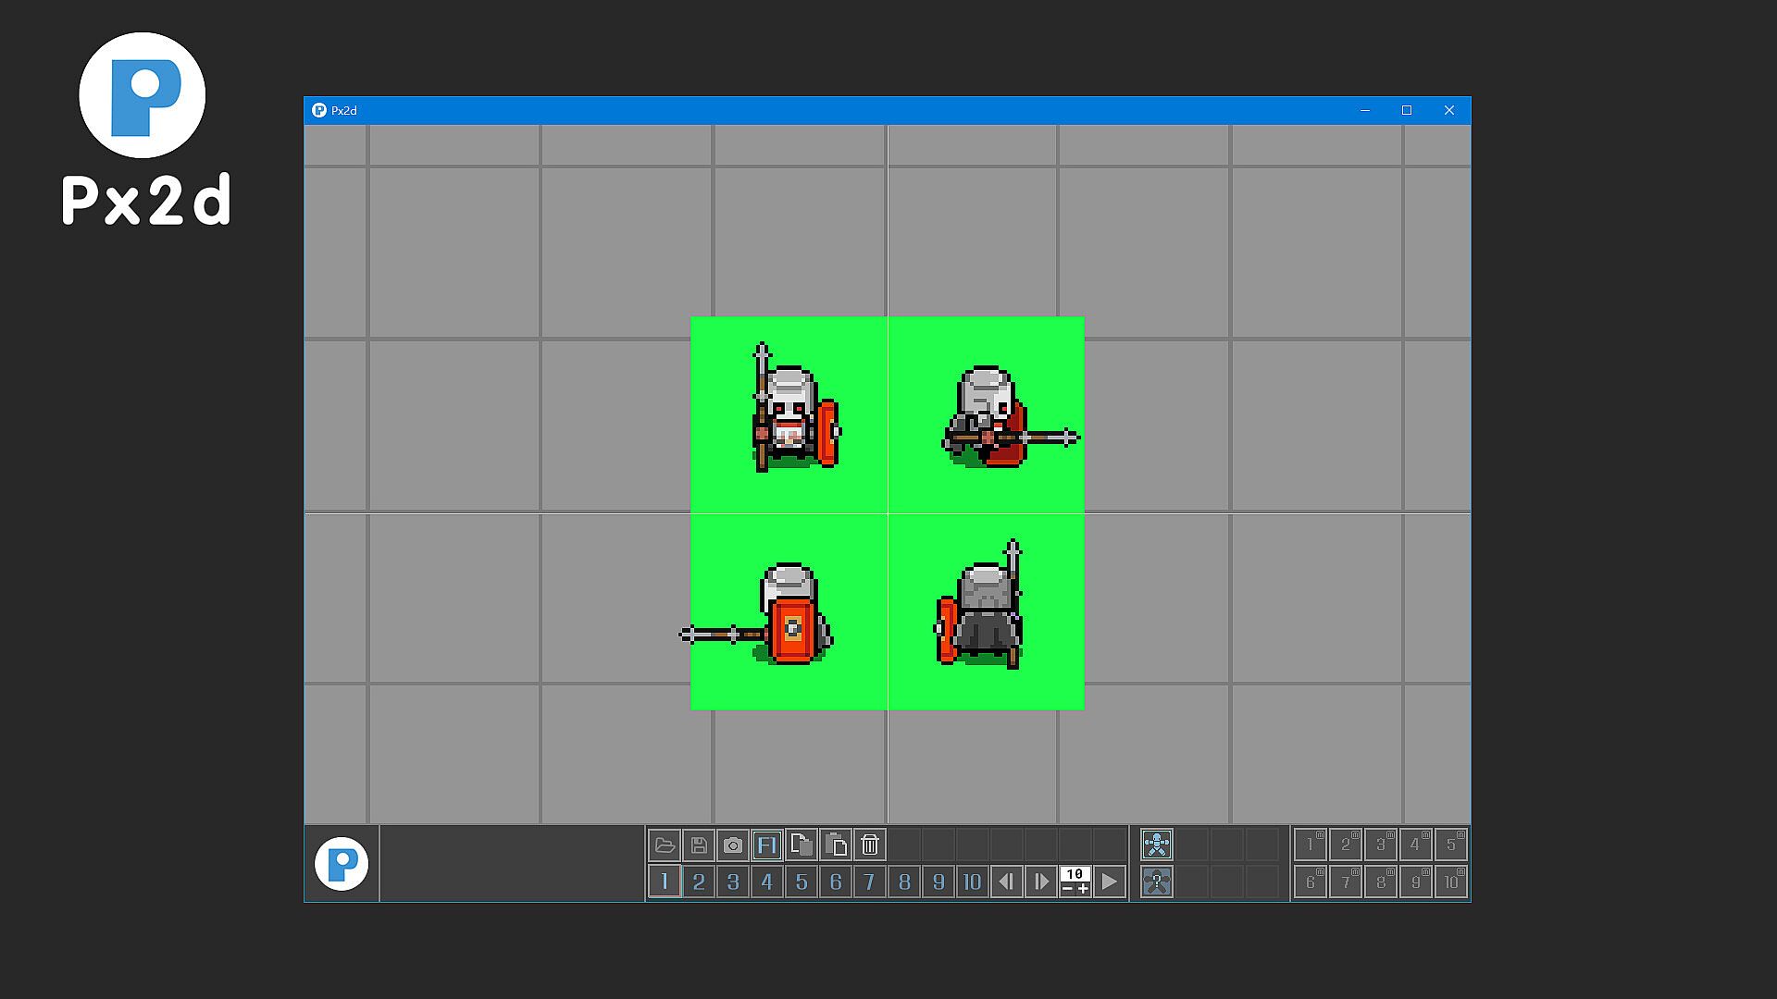
Task: Switch to frame 5
Action: (x=802, y=882)
